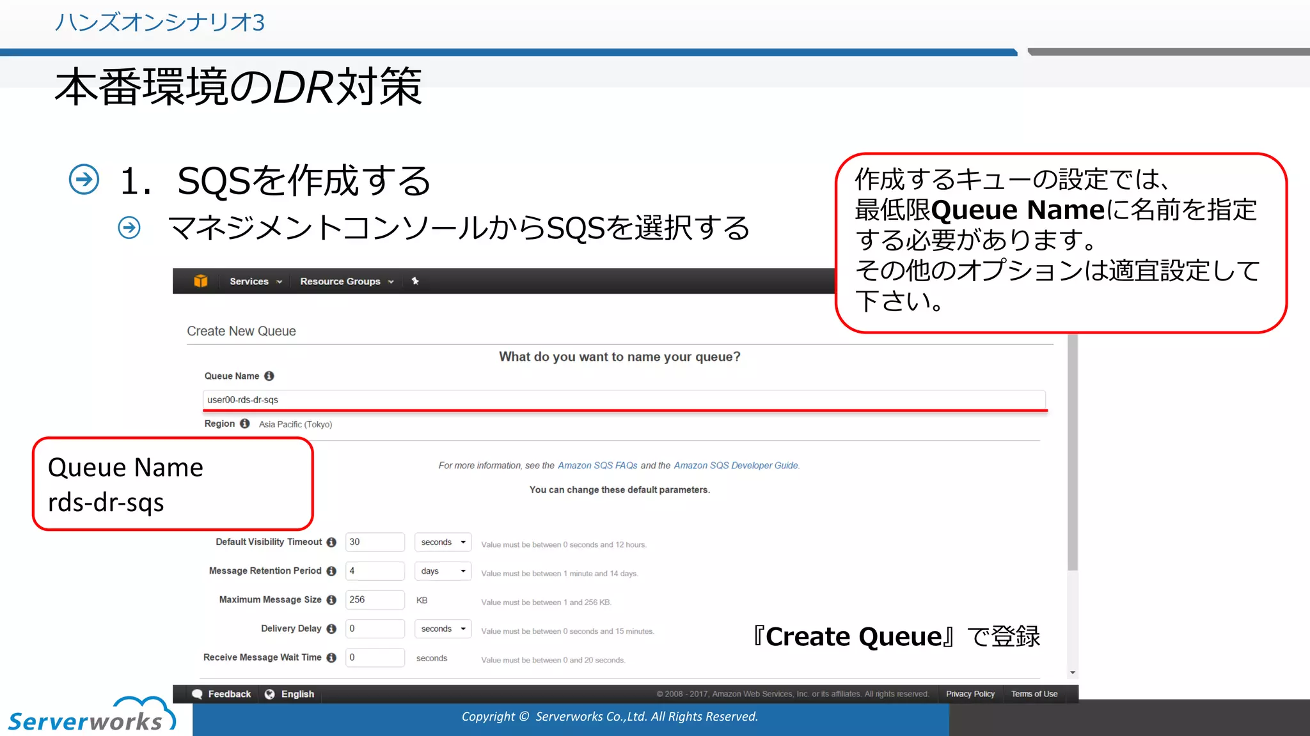1310x736 pixels.
Task: Click the Maximum Message Size value field
Action: click(x=375, y=599)
